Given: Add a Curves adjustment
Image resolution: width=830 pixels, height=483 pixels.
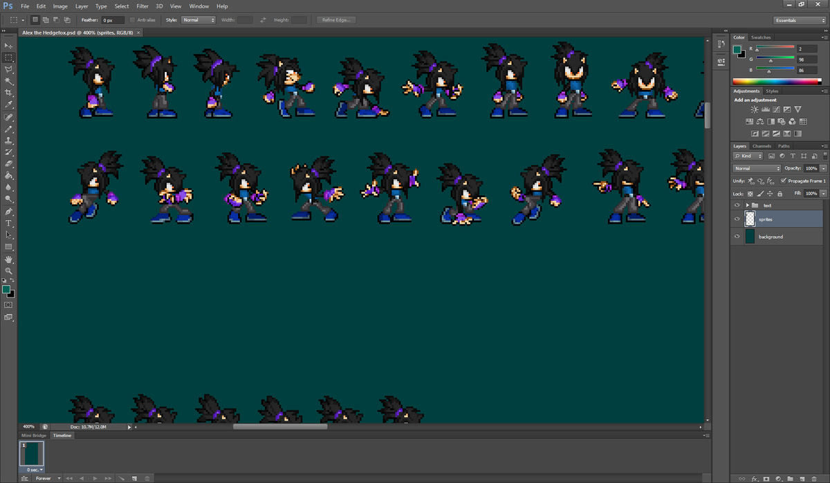Looking at the screenshot, I should tap(776, 109).
